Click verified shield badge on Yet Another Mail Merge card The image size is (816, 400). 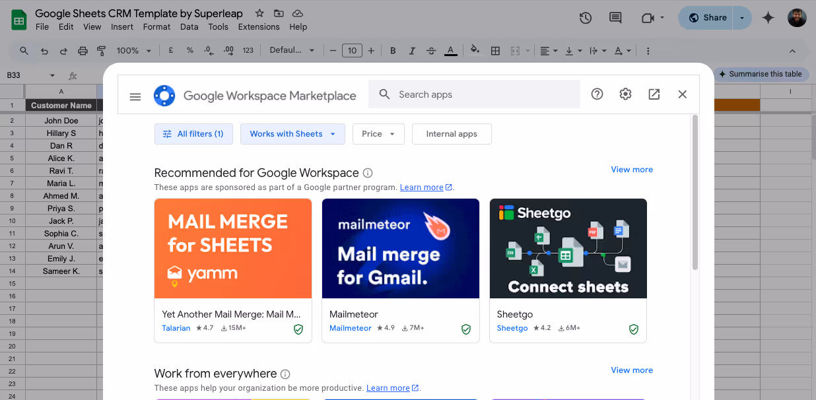click(x=298, y=329)
